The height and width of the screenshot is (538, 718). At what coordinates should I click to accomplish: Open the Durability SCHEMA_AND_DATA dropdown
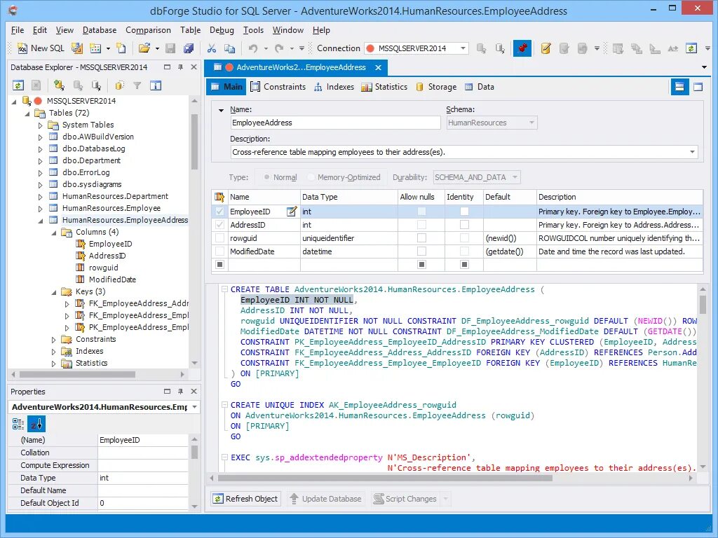point(515,177)
